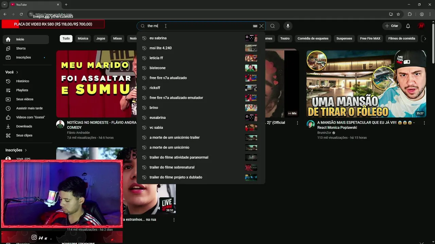Open Seus clipes in sidebar
Image resolution: width=435 pixels, height=244 pixels.
point(26,135)
